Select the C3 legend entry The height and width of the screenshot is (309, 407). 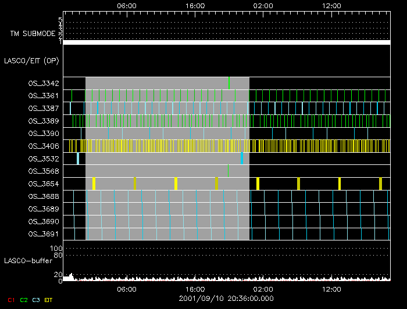[36, 299]
